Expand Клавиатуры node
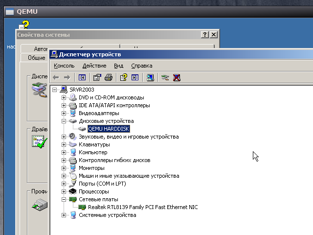 [64, 144]
